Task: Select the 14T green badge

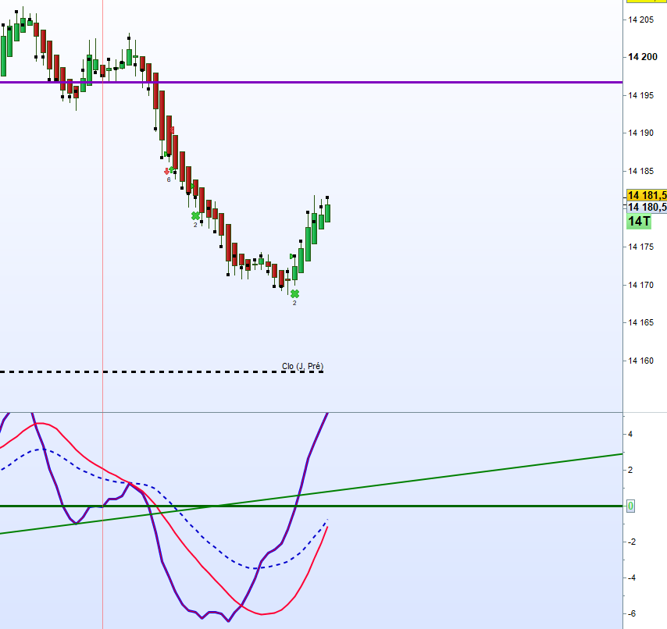Action: (x=639, y=221)
